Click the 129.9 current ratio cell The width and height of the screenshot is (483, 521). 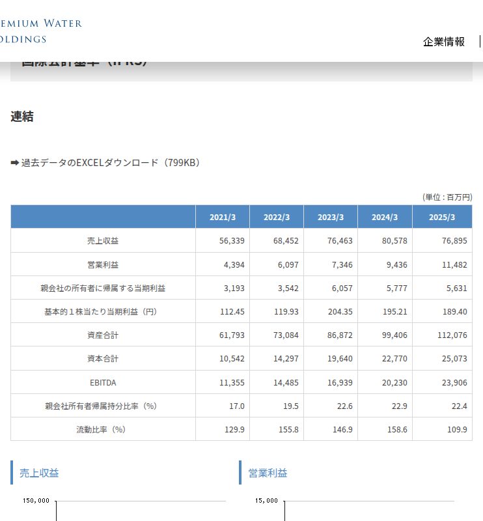(x=223, y=429)
